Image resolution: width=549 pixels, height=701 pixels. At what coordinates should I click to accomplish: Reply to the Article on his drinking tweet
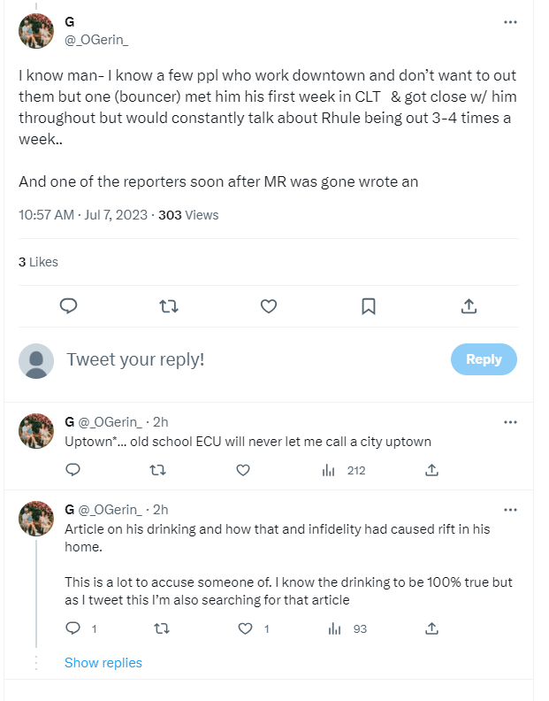pyautogui.click(x=74, y=629)
